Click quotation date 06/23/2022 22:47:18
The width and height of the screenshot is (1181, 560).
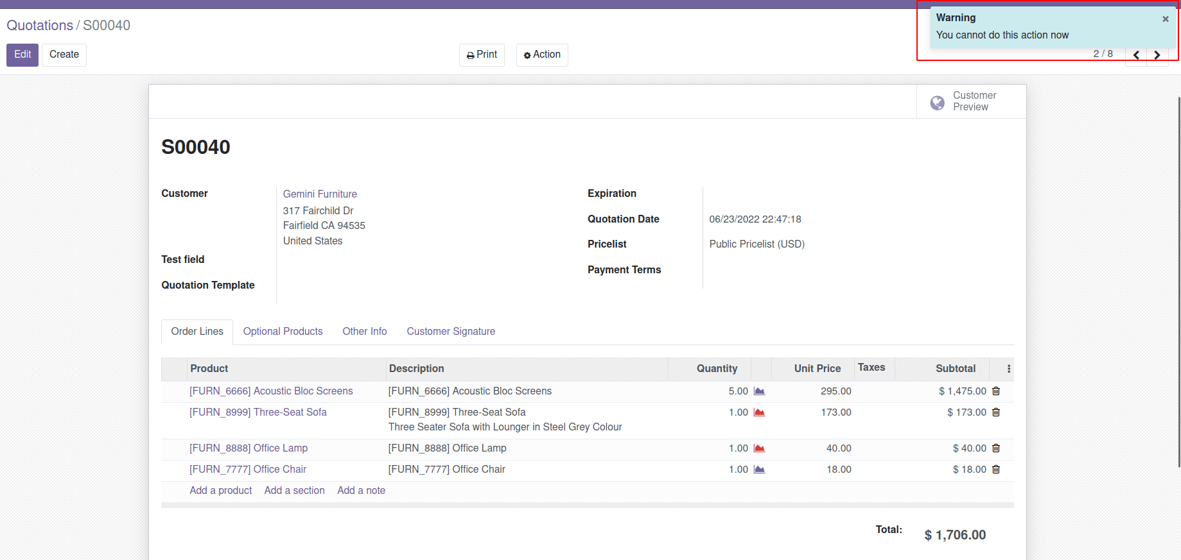pyautogui.click(x=755, y=219)
